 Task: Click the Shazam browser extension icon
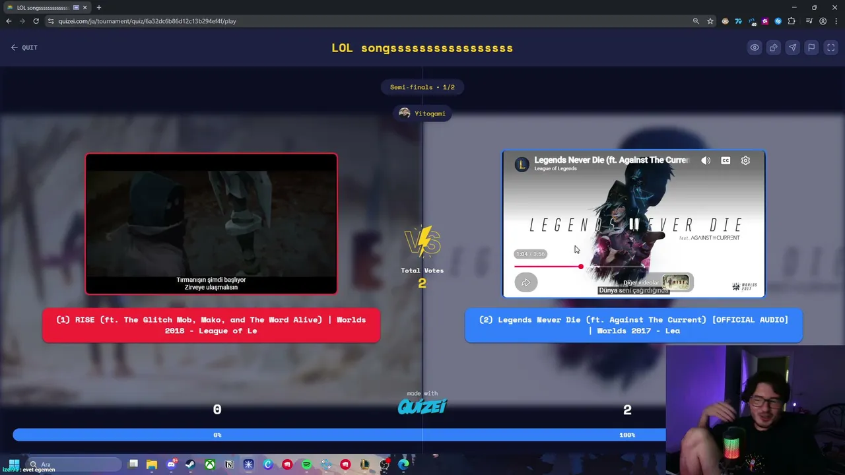[778, 21]
